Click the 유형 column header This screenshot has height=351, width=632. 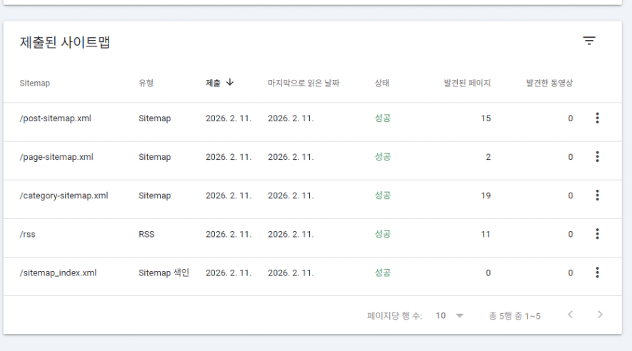tap(146, 83)
